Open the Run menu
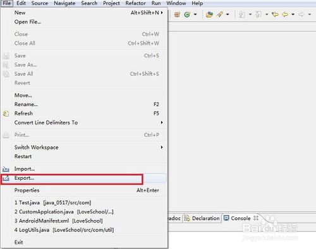 pos(156,3)
